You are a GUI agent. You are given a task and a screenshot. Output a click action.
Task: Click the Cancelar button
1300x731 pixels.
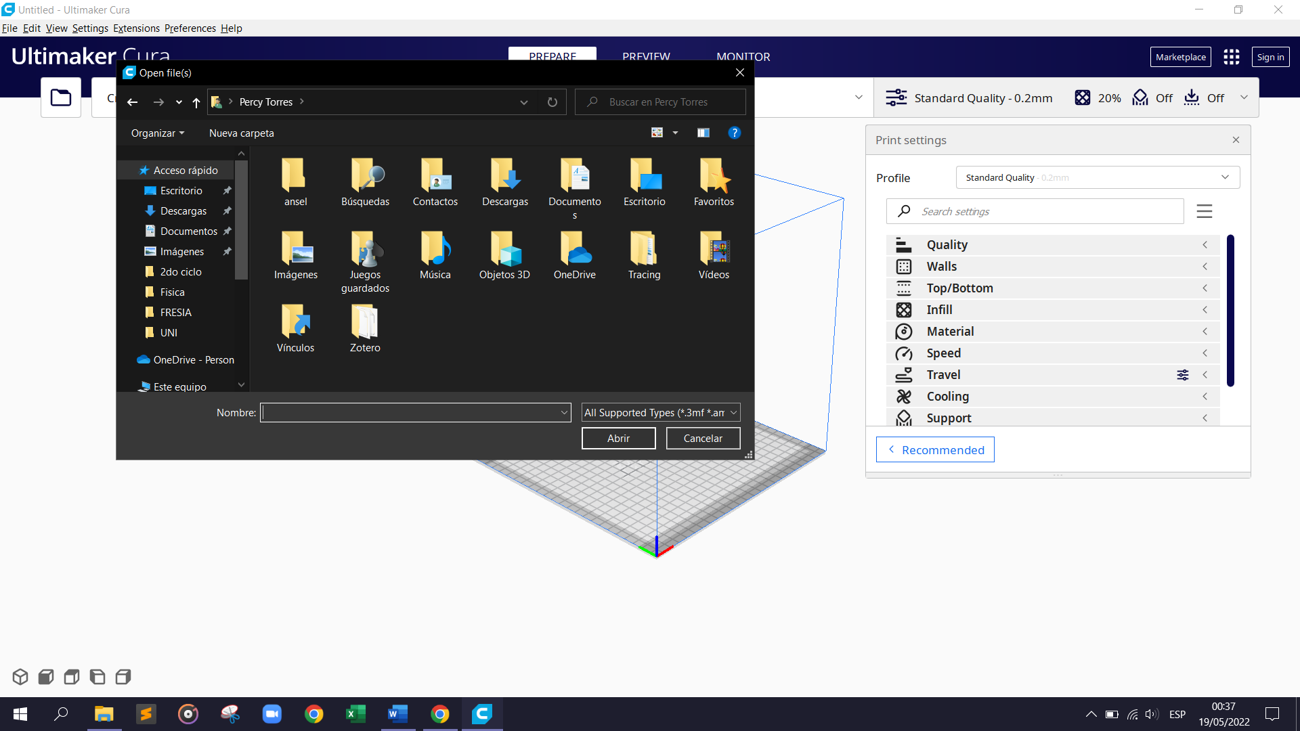[x=702, y=439]
